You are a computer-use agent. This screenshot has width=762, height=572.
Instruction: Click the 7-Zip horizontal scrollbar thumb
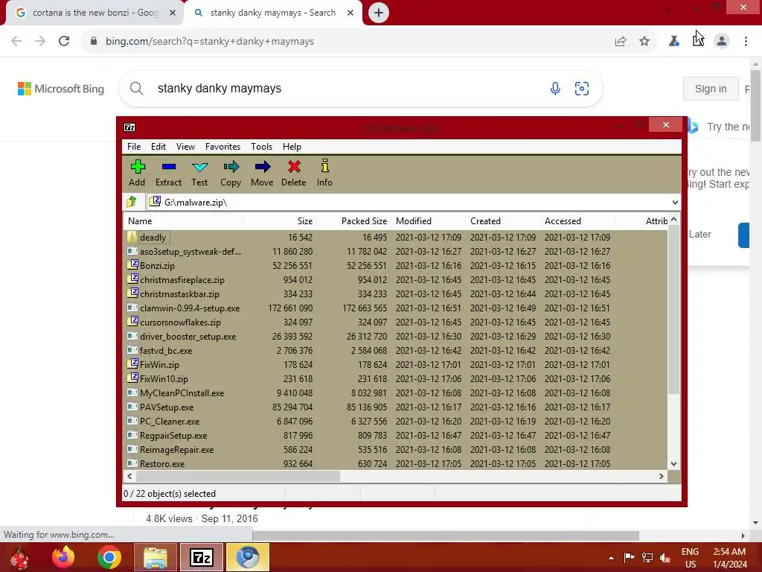[x=237, y=476]
